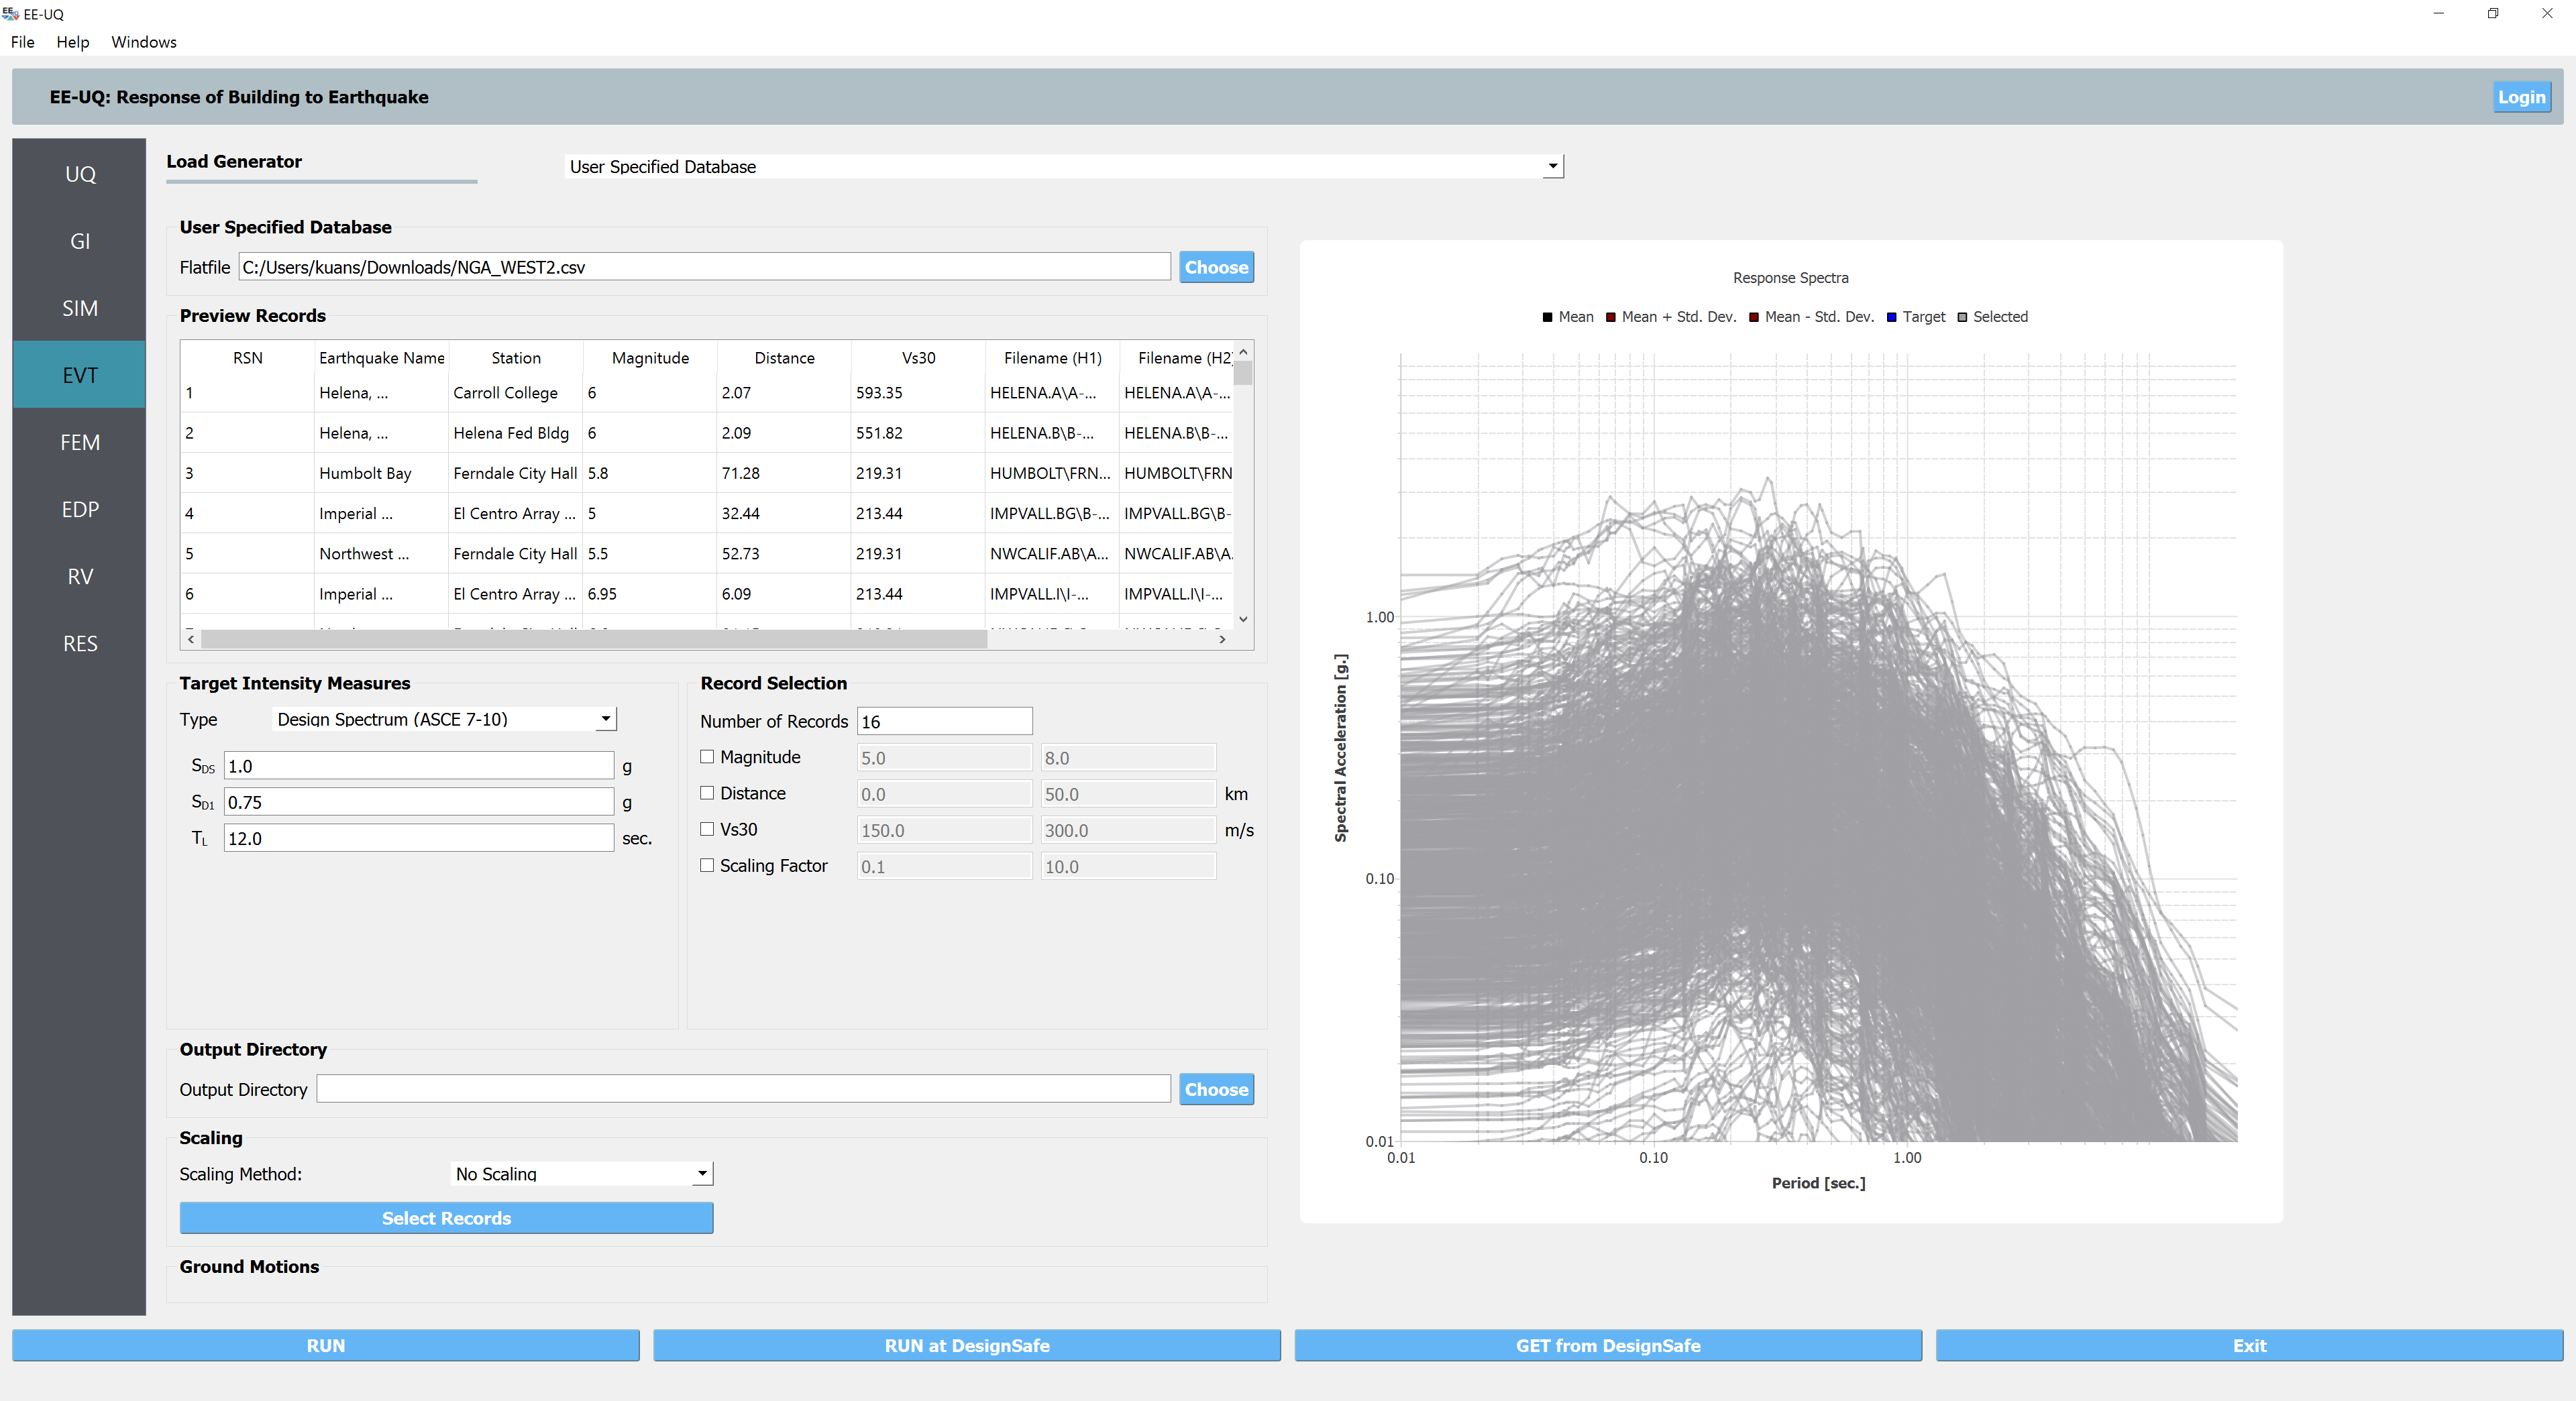
Task: Click the table scroll-up arrow
Action: [x=1243, y=352]
